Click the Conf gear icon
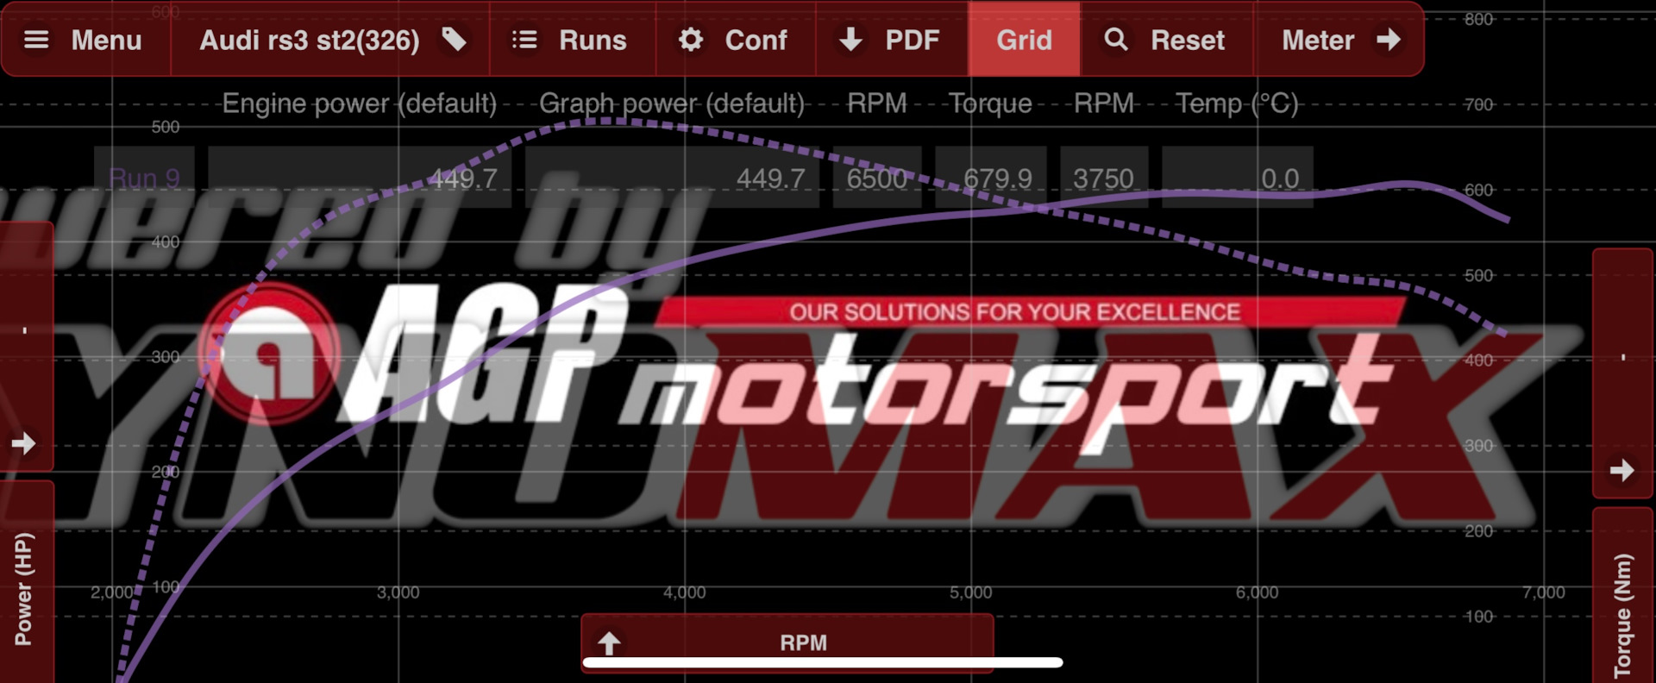 691,40
